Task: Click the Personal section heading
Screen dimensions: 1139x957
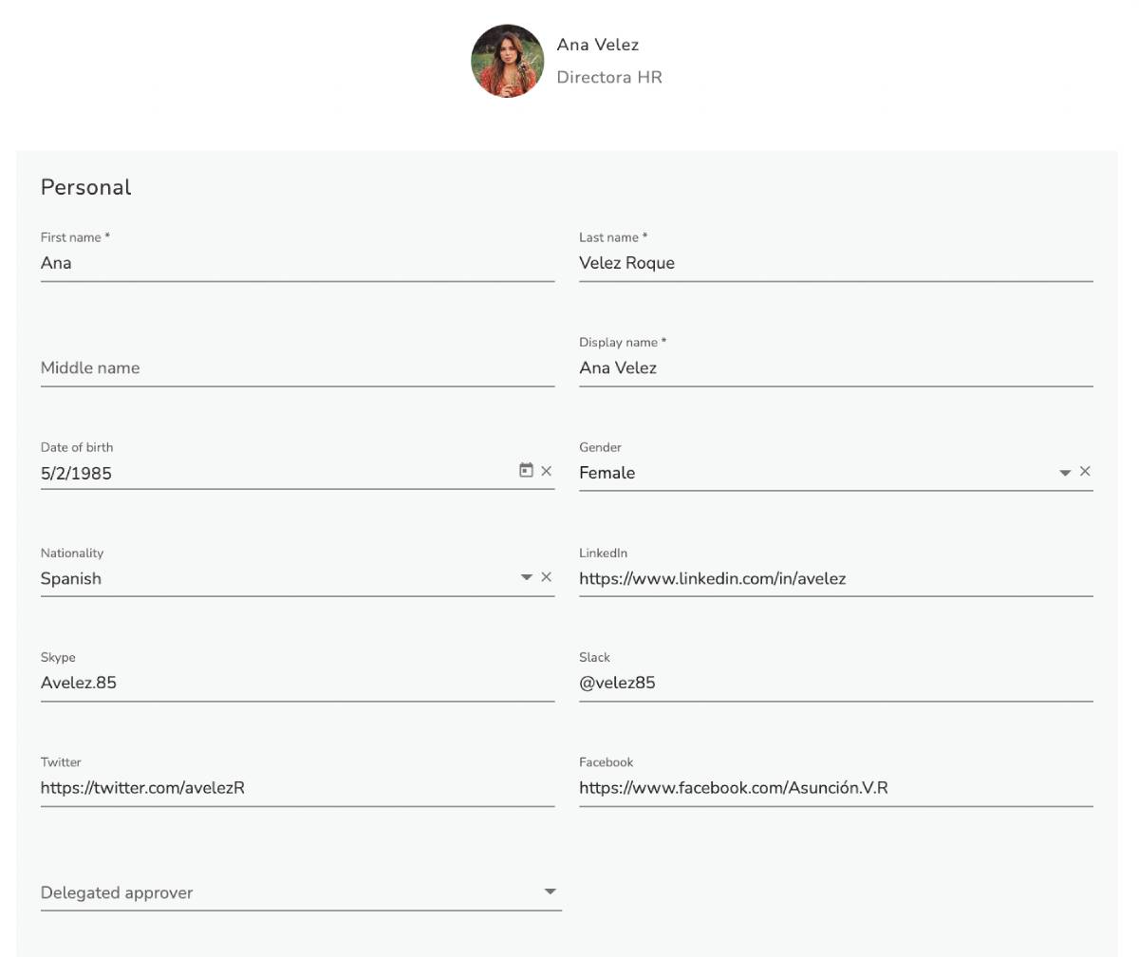Action: point(85,187)
